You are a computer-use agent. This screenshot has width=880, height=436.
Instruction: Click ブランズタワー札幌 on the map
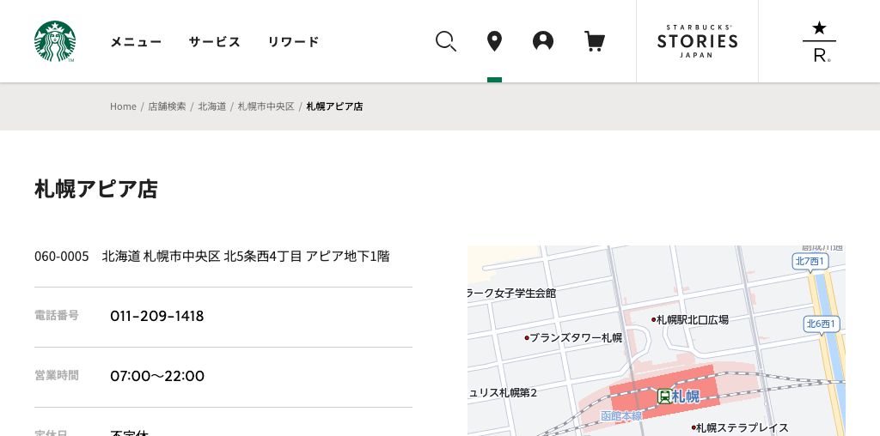[573, 338]
